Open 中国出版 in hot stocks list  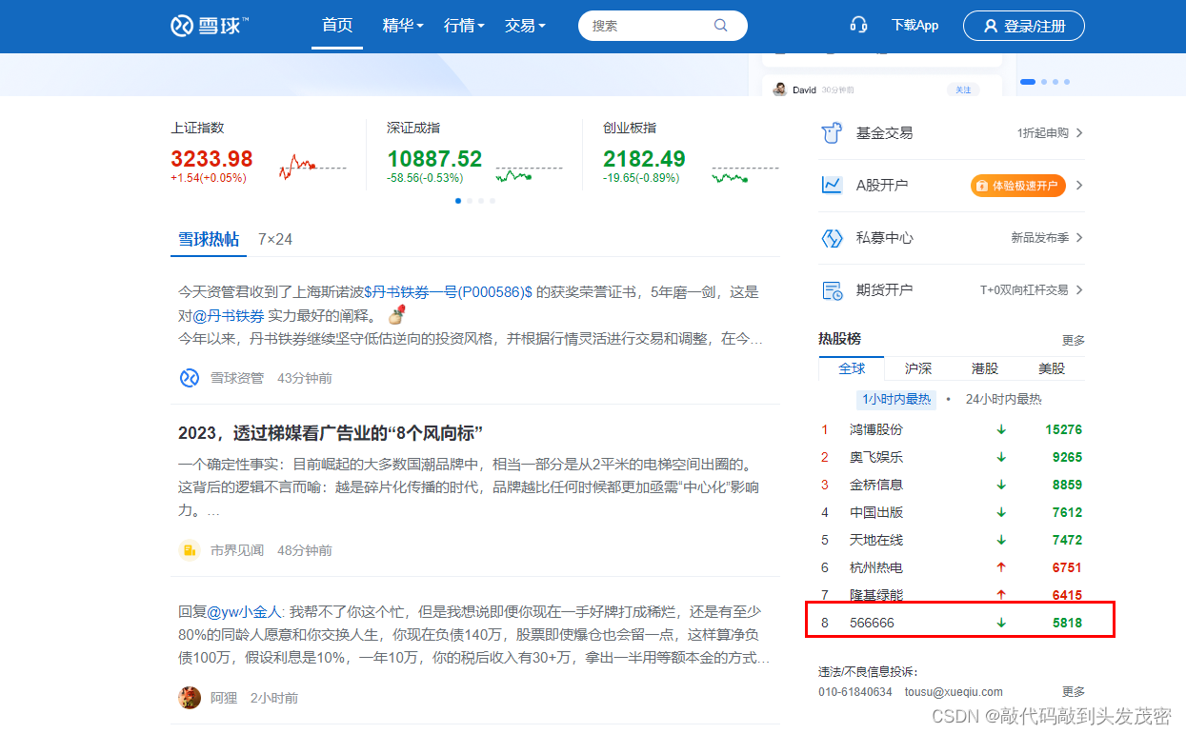pyautogui.click(x=876, y=512)
